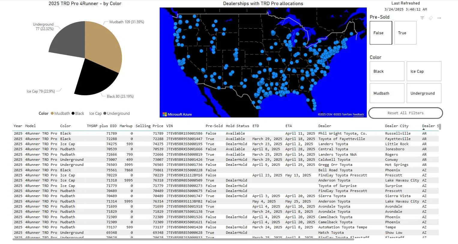Select the ETD cell 'May 4, 2025'
Screen dimensions: 458x244
(264, 201)
